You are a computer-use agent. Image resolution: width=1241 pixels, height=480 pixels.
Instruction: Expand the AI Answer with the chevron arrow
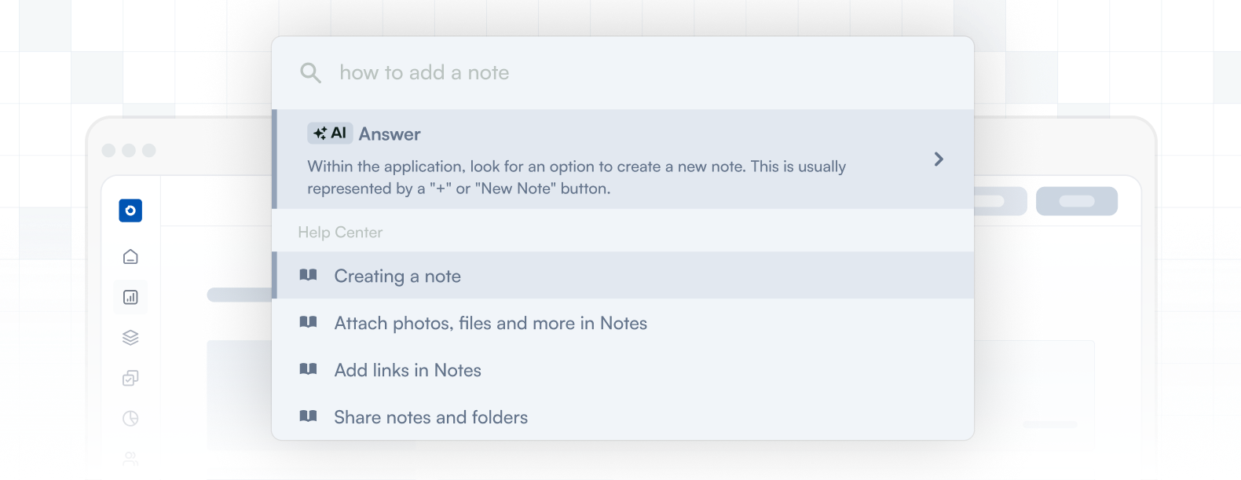[x=939, y=159]
